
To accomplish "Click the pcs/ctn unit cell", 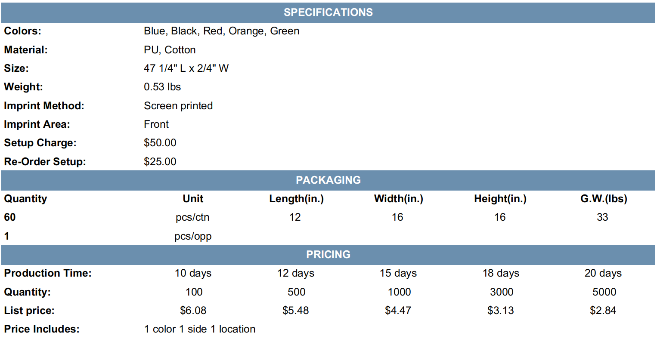I will tap(193, 218).
